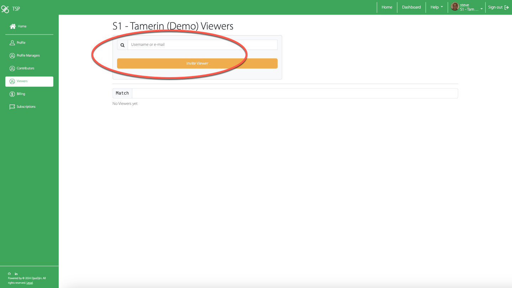
Task: Click the GitHub icon in the footer
Action: point(9,274)
